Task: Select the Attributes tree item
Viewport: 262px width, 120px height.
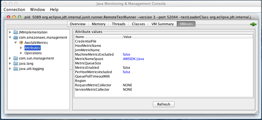Action: point(32,48)
